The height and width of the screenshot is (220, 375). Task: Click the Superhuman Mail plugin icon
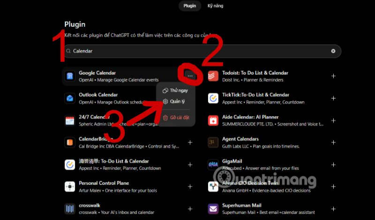pyautogui.click(x=213, y=209)
